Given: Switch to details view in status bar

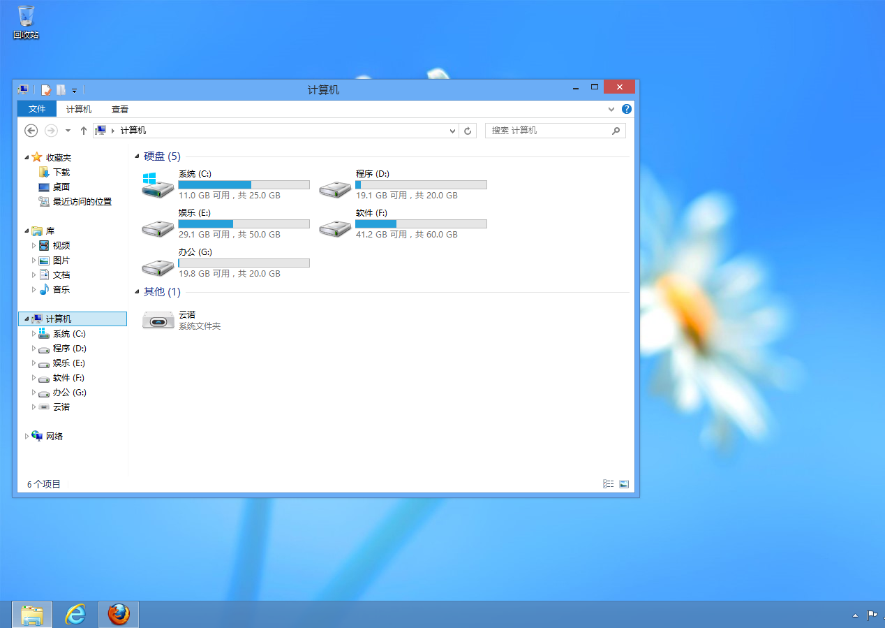Looking at the screenshot, I should click(608, 484).
